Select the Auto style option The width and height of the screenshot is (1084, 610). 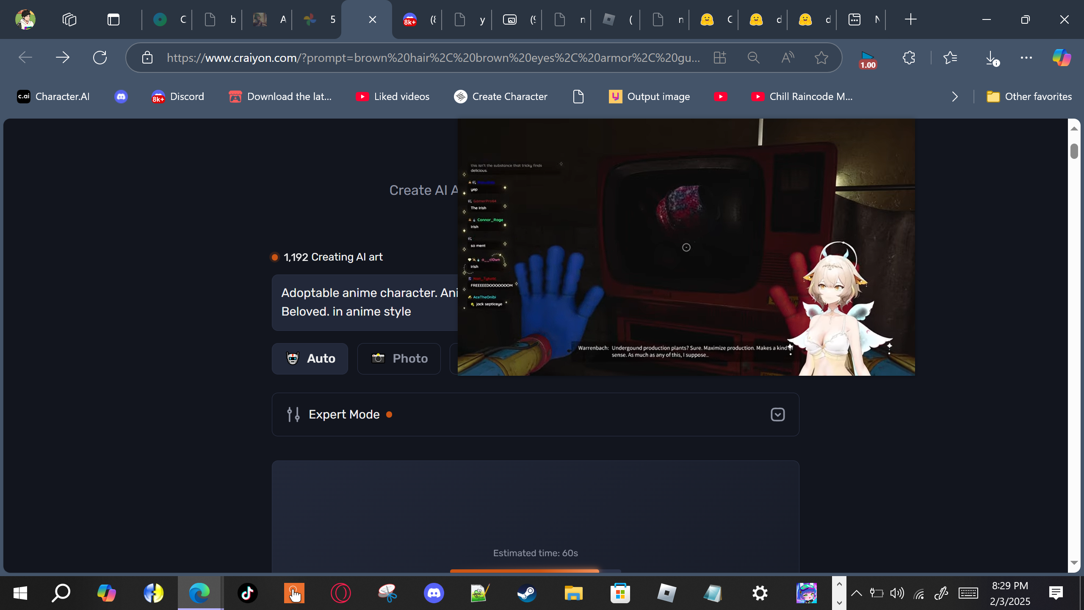point(310,358)
